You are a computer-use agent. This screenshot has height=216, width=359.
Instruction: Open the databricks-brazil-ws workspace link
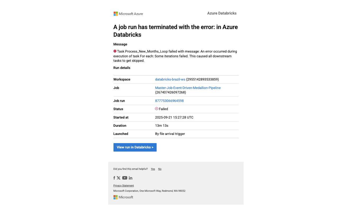coord(170,79)
